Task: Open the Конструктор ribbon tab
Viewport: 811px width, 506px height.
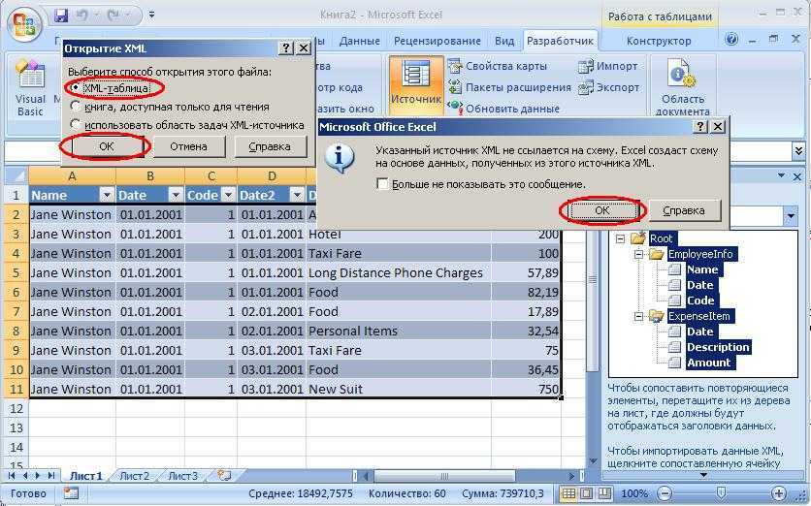Action: coord(659,41)
